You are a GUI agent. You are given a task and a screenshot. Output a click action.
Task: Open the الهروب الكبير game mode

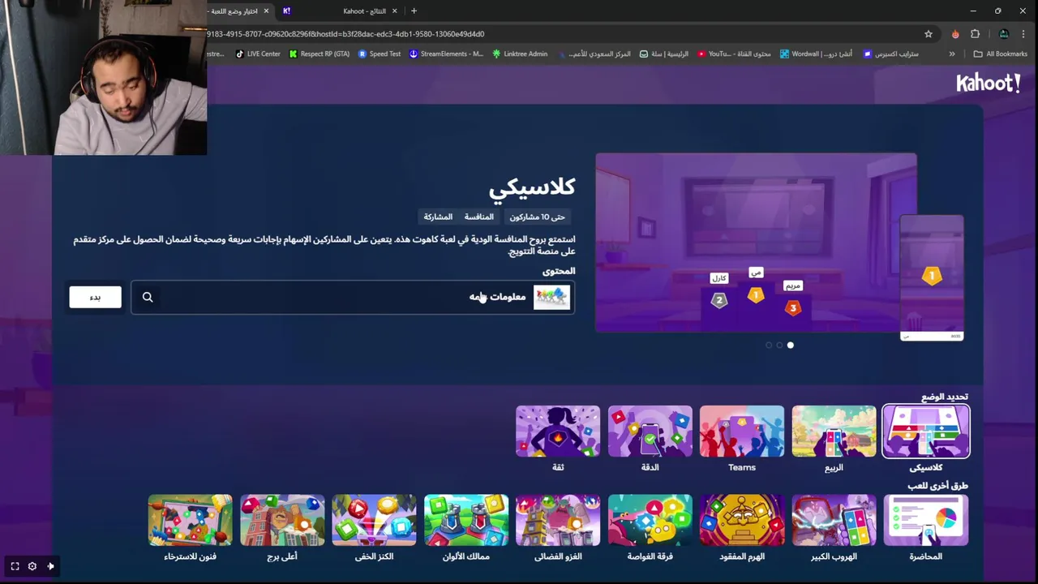tap(834, 520)
